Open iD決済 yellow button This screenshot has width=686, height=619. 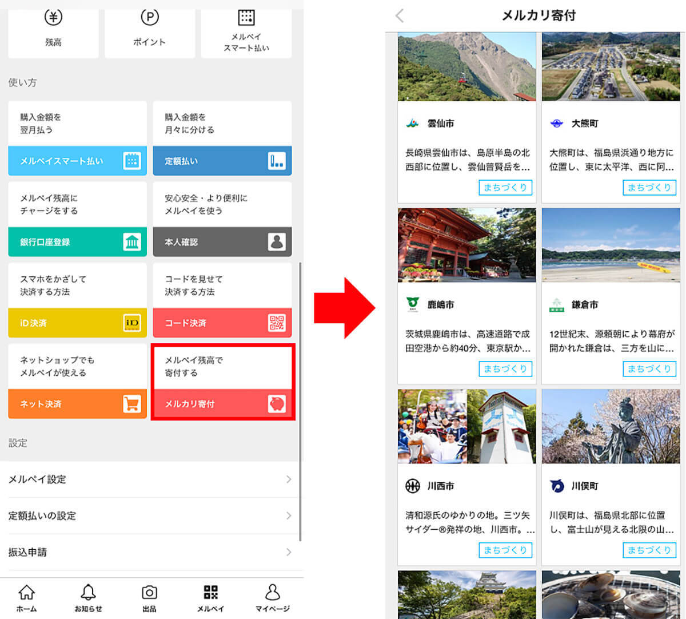(77, 323)
